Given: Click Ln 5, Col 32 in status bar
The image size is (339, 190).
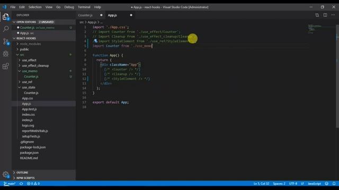Looking at the screenshot, I should coord(261,184).
